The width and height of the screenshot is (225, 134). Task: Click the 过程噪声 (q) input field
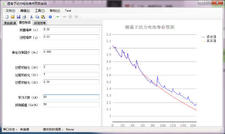[71, 37]
